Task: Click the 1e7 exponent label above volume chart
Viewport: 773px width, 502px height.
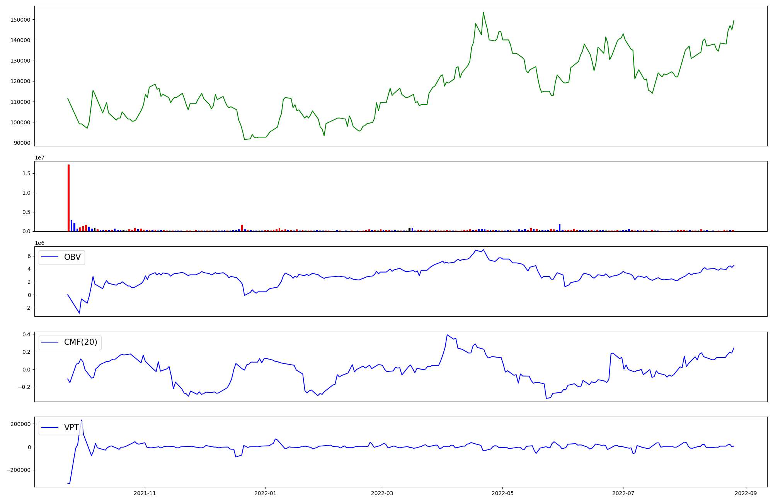Action: [39, 158]
